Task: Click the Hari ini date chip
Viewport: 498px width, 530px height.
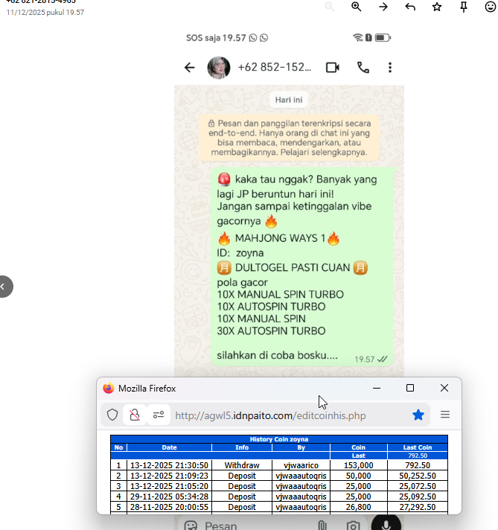Action: point(288,100)
